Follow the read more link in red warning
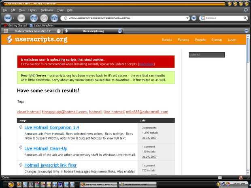Viewport: 251px width, 188px height. (146, 64)
